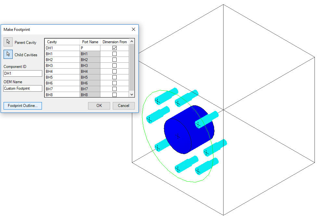The width and height of the screenshot is (321, 222).
Task: Select the BH8 cavity cell
Action: click(x=62, y=95)
